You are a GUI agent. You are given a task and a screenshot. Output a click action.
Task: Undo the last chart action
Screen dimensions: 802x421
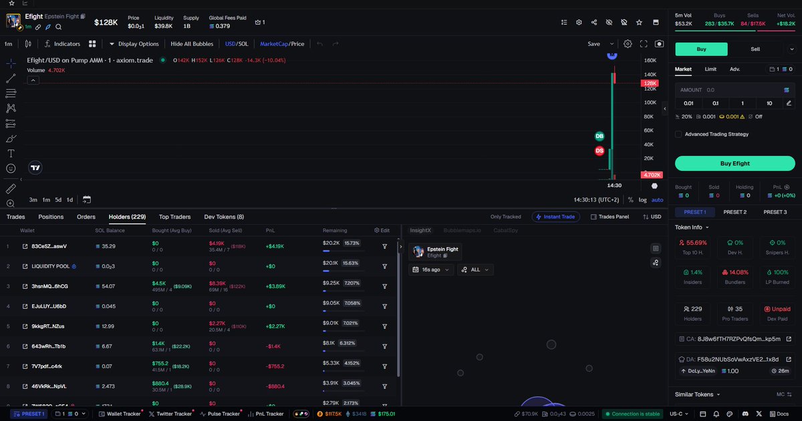click(319, 44)
